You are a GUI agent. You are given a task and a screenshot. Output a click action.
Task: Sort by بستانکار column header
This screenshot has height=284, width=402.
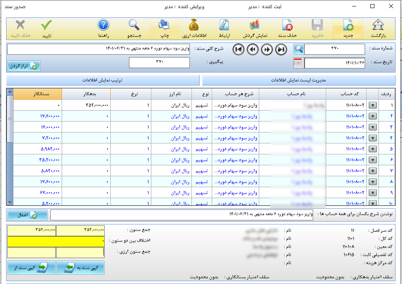coord(37,94)
